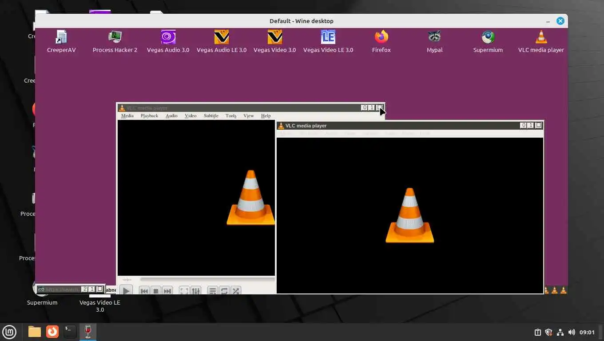This screenshot has height=341, width=604.
Task: Select the Vegas Video 3.0 icon
Action: click(274, 42)
